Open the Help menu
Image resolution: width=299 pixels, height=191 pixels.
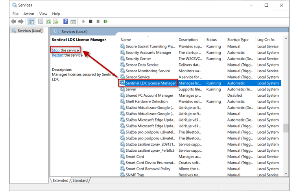coord(56,14)
